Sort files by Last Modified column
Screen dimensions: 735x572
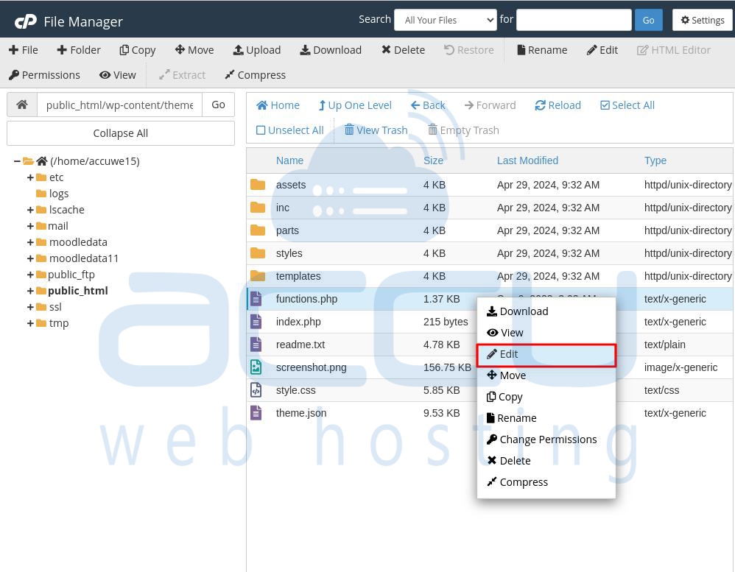pos(527,160)
